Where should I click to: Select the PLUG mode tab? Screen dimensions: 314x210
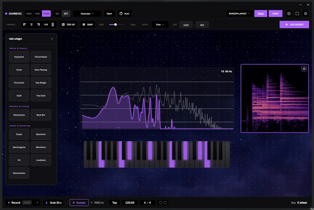coord(46,14)
